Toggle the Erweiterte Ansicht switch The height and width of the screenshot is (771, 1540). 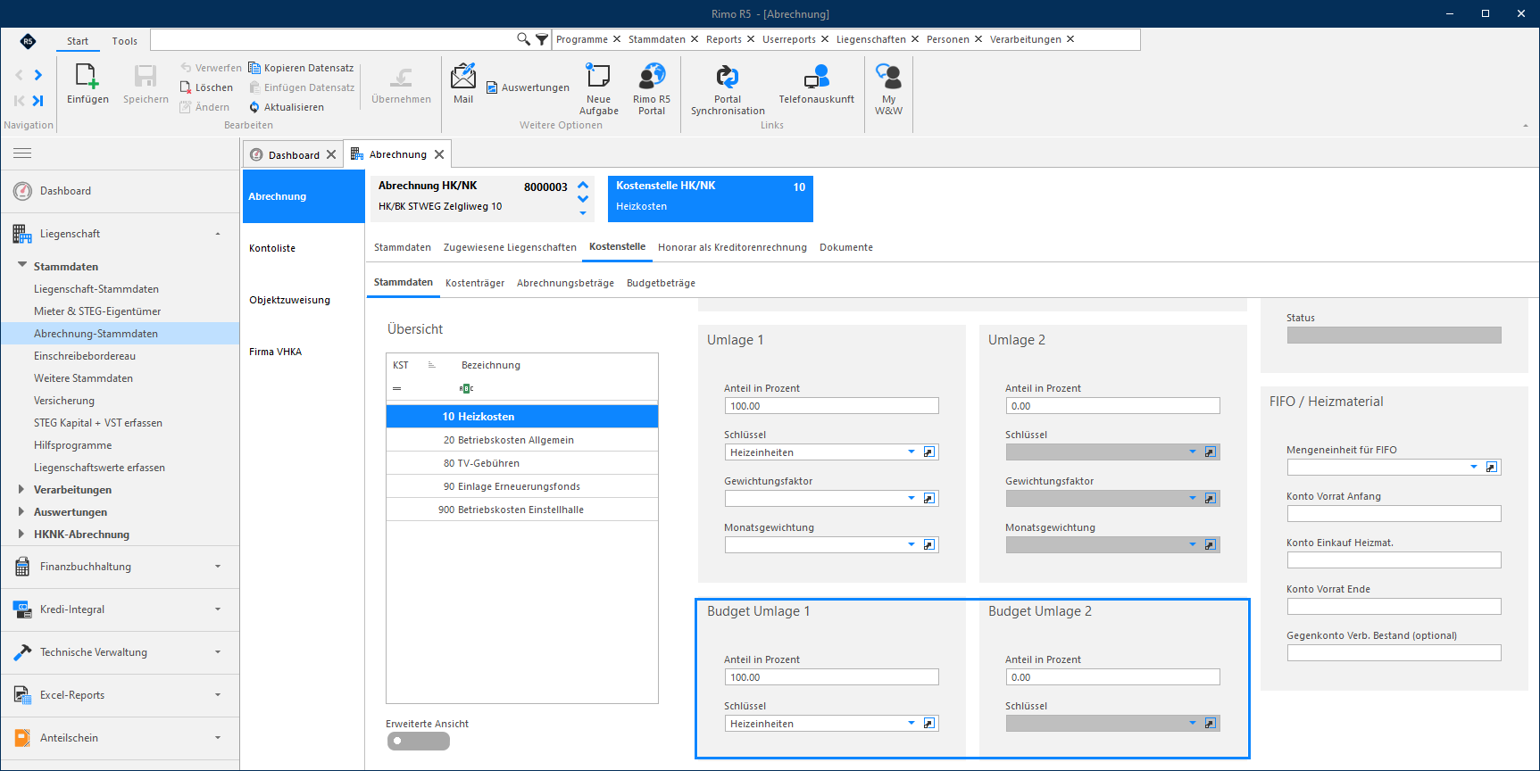(x=419, y=741)
